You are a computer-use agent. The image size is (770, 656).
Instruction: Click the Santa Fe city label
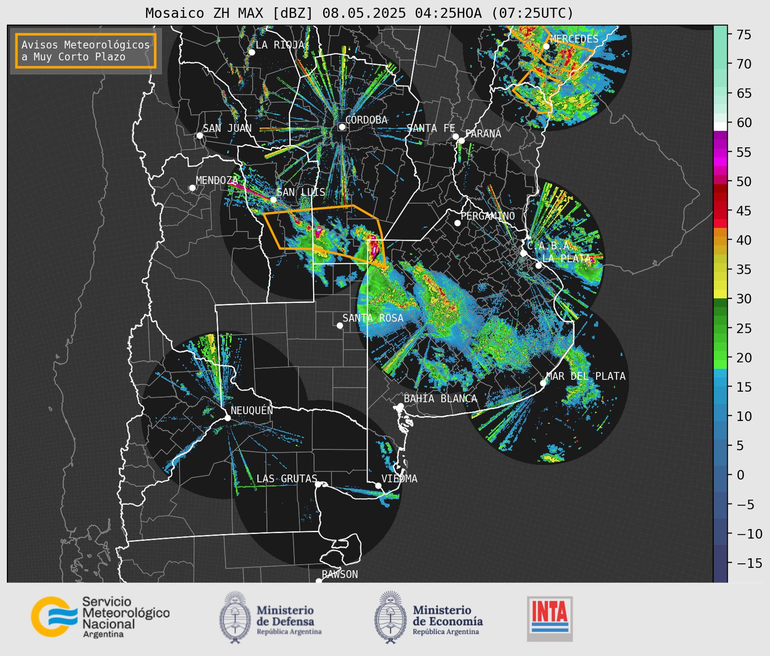pos(431,128)
